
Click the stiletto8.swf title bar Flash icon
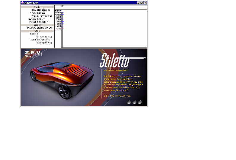(22, 3)
